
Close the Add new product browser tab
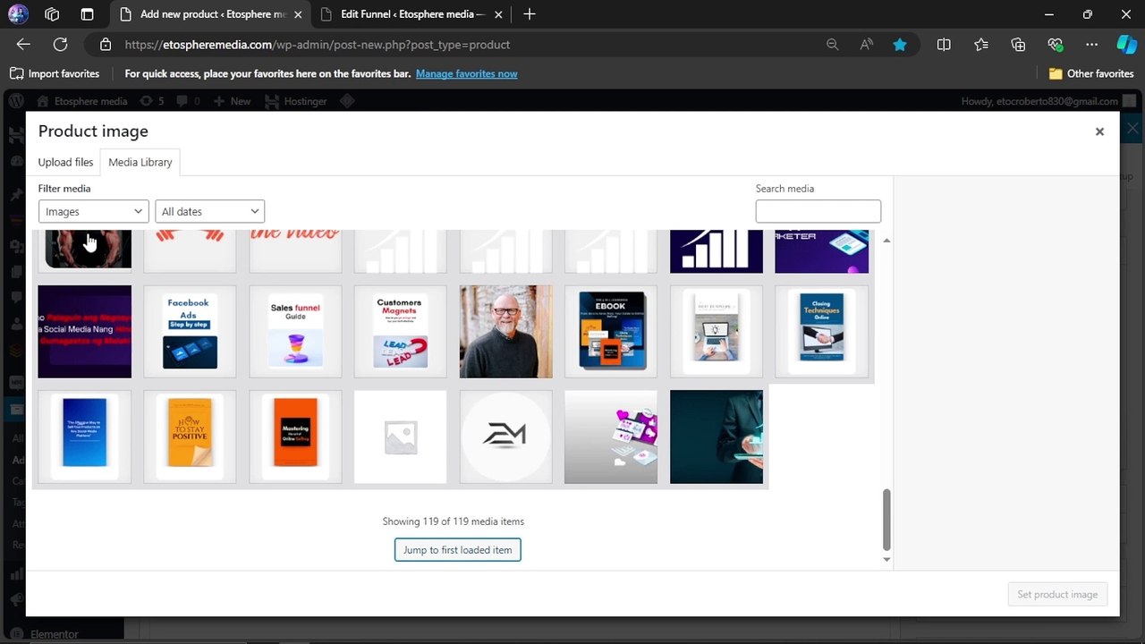pyautogui.click(x=298, y=14)
